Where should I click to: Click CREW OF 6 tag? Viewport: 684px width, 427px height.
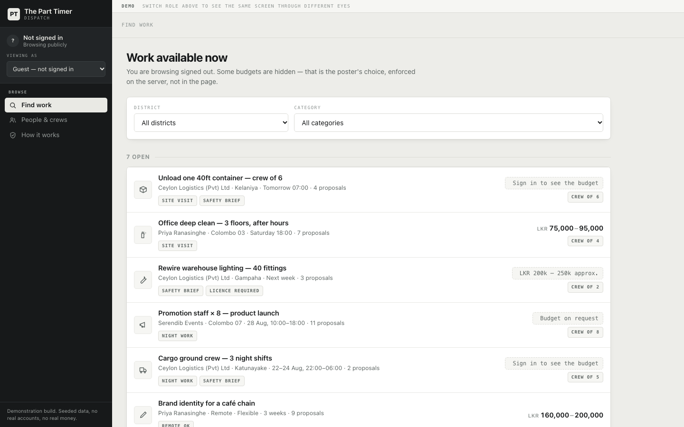(585, 197)
